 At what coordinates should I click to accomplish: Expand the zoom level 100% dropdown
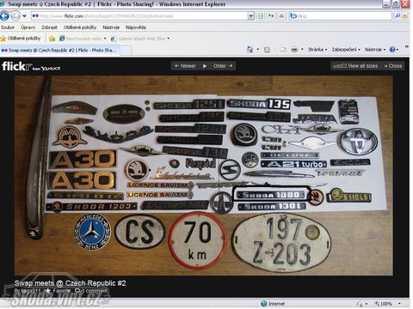[399, 304]
